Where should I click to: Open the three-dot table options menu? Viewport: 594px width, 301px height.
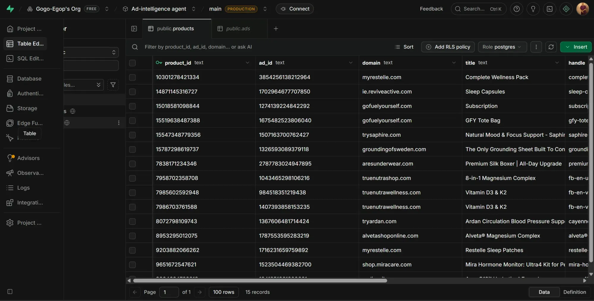pyautogui.click(x=536, y=47)
